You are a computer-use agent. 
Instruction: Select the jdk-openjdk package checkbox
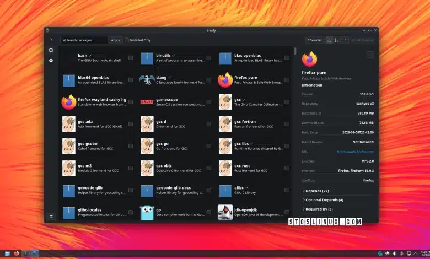click(287, 212)
